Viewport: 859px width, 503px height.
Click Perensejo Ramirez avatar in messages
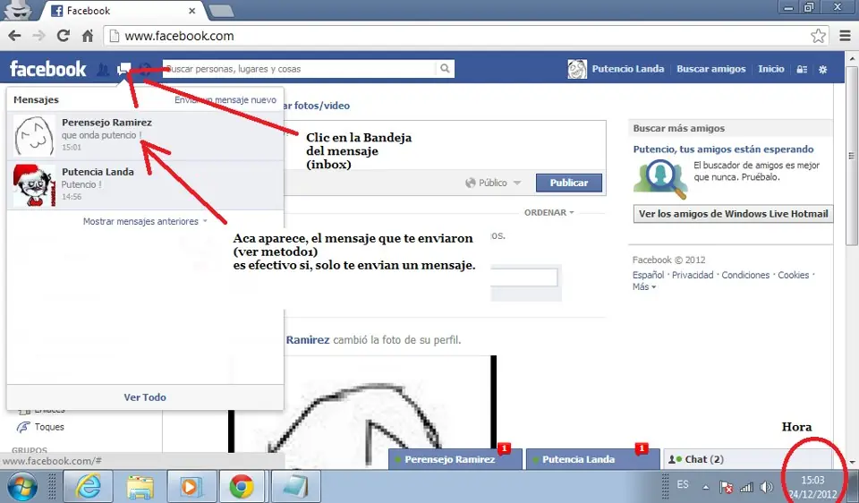(34, 136)
